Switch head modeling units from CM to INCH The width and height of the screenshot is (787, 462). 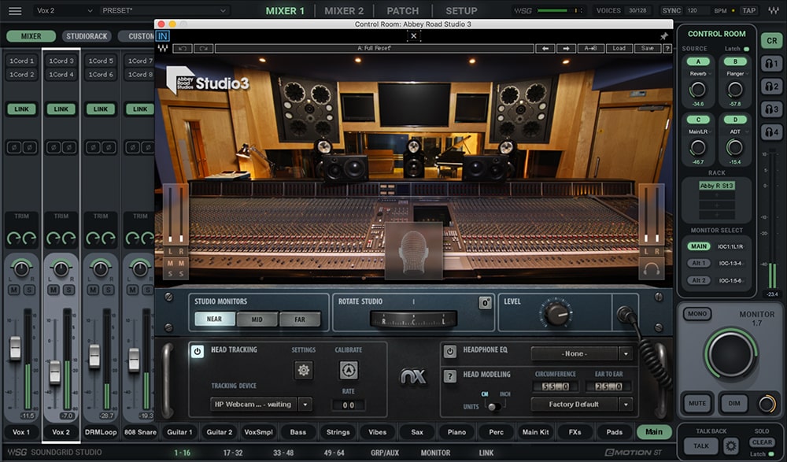pos(499,404)
